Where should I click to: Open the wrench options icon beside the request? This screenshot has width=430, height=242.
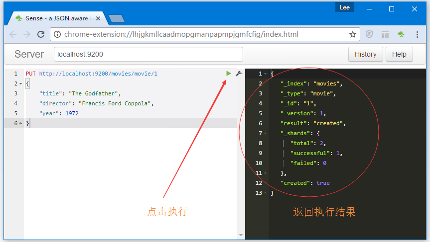pyautogui.click(x=239, y=74)
